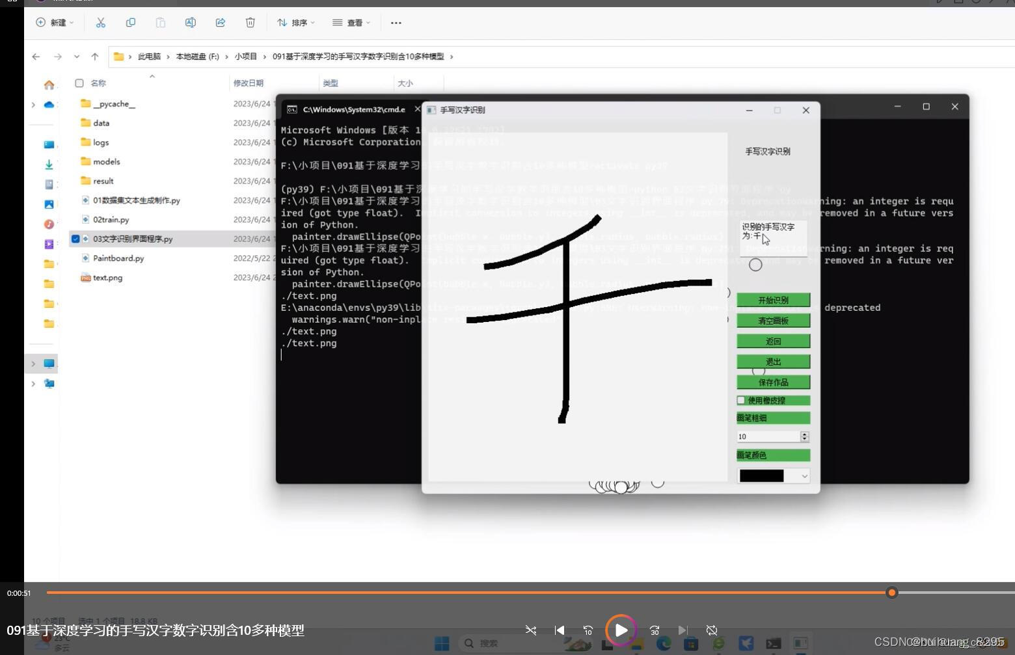
Task: Enable the 使用橡皮擦 eraser checkbox
Action: pos(741,400)
